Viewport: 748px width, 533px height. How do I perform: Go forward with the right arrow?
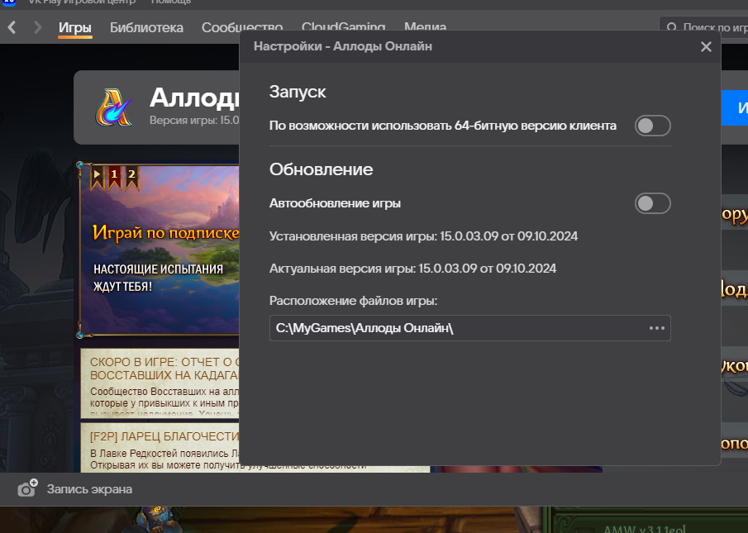click(38, 27)
